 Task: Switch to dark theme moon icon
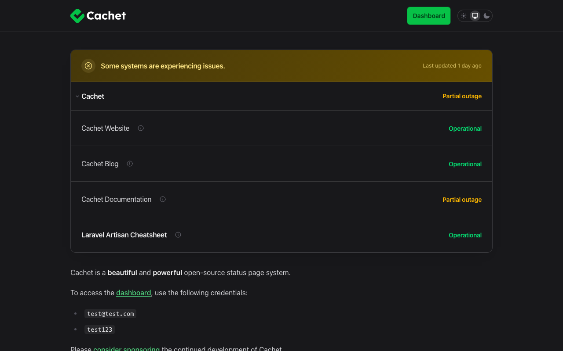point(486,16)
